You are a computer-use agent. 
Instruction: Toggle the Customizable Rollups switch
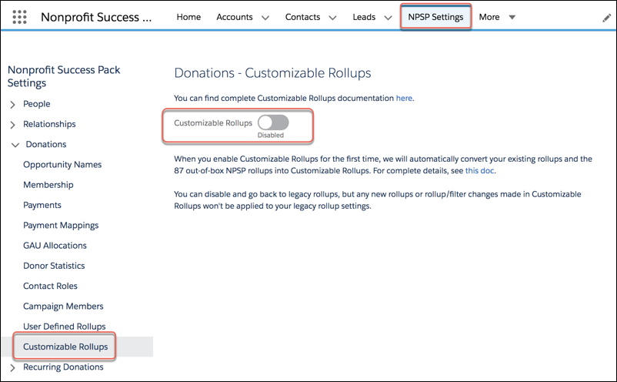coord(273,122)
